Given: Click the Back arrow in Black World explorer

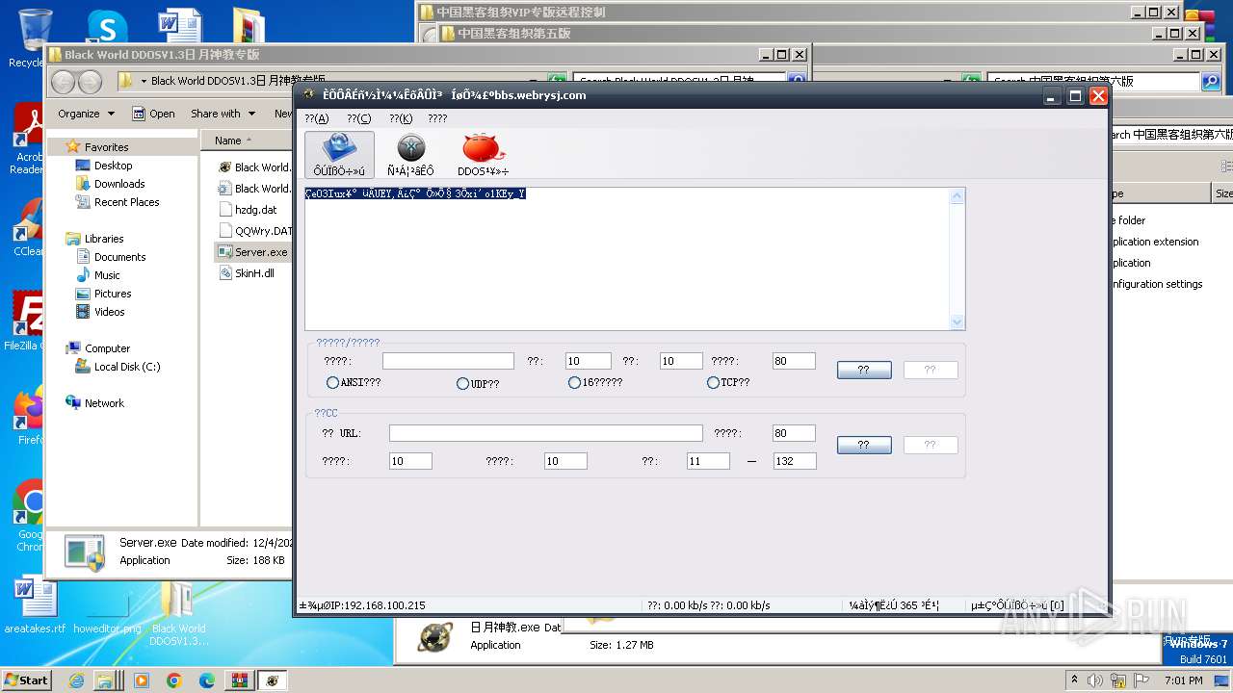Looking at the screenshot, I should (x=63, y=82).
